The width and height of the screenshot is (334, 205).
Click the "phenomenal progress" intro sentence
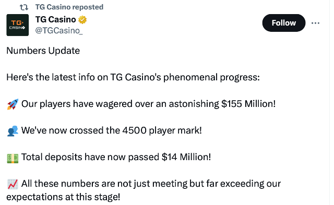[x=133, y=78]
